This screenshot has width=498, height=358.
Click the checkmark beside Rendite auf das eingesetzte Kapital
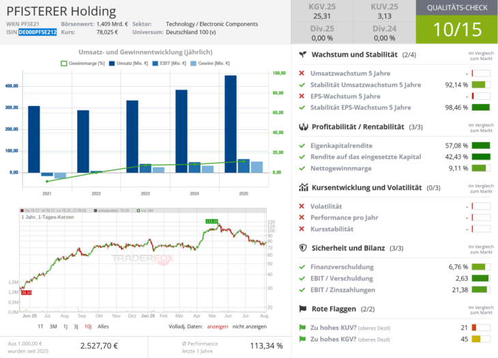tap(302, 156)
